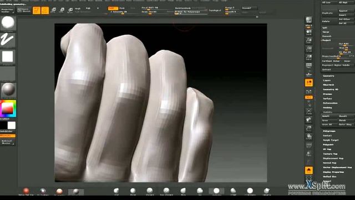Click the Append subtool button
The image size is (355, 200).
click(346, 11)
